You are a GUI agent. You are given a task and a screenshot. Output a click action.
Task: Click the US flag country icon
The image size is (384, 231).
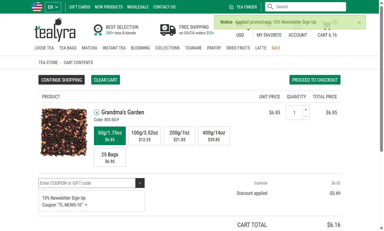tap(37, 7)
